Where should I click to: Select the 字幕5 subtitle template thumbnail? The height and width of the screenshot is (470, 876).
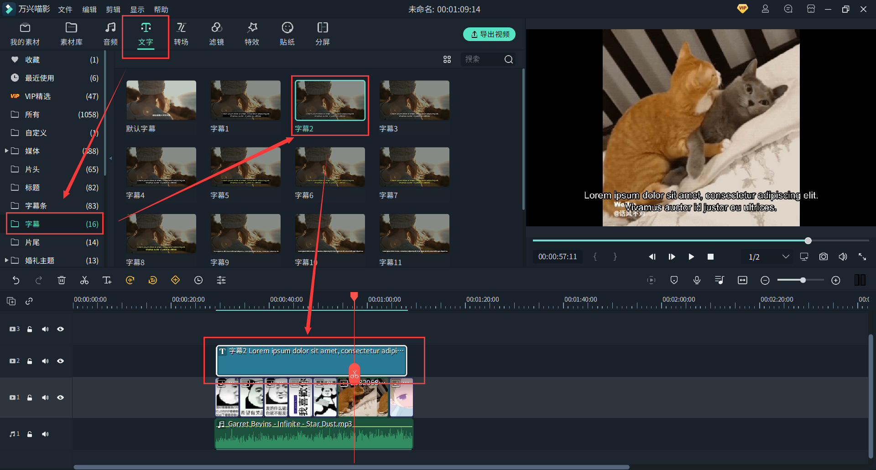245,167
